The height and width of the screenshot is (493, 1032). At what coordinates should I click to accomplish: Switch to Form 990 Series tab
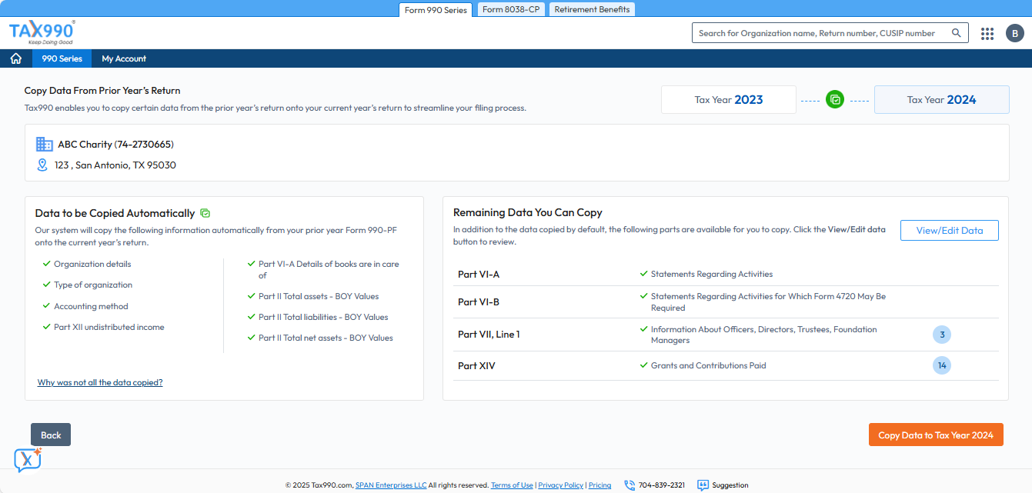pos(436,10)
